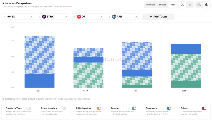This screenshot has width=212, height=121.
Task: Click the STRK x-axis label
Action: (86, 91)
